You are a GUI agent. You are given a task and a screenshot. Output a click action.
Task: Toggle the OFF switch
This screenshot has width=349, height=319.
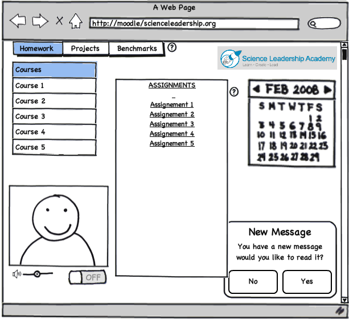[87, 278]
